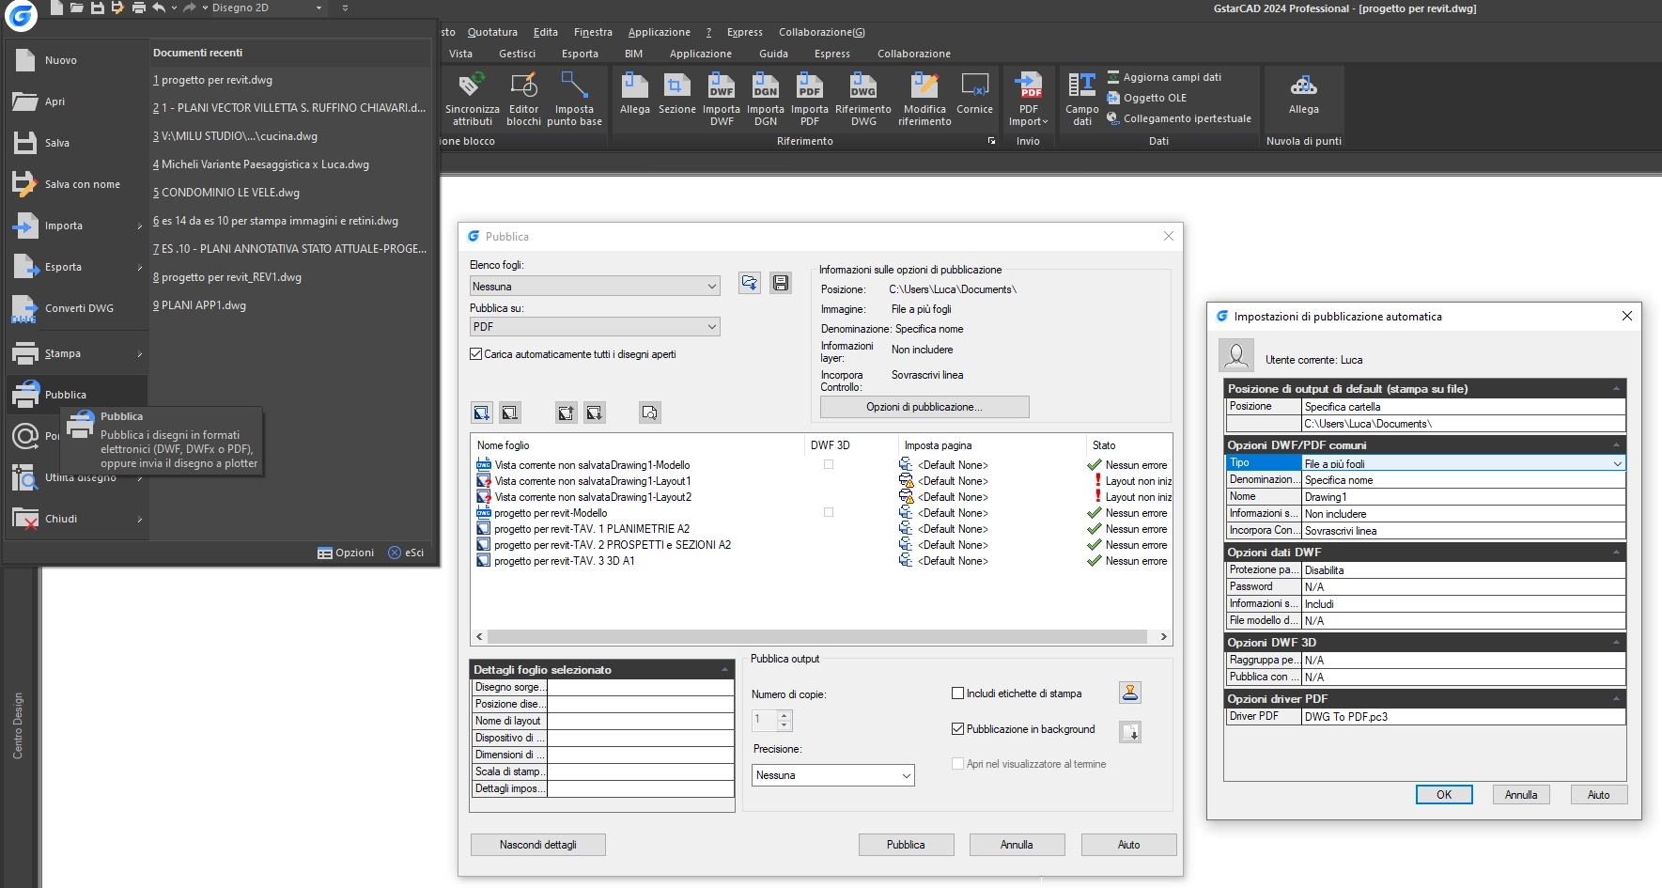Click the Opzioni di pubblicazione... button
Image resolution: width=1662 pixels, height=888 pixels.
click(924, 407)
